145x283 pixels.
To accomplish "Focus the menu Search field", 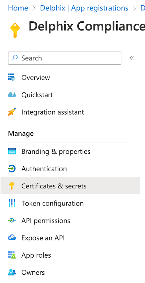I will coord(64,58).
